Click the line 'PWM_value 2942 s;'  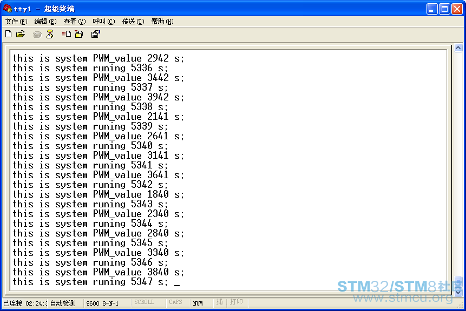99,58
